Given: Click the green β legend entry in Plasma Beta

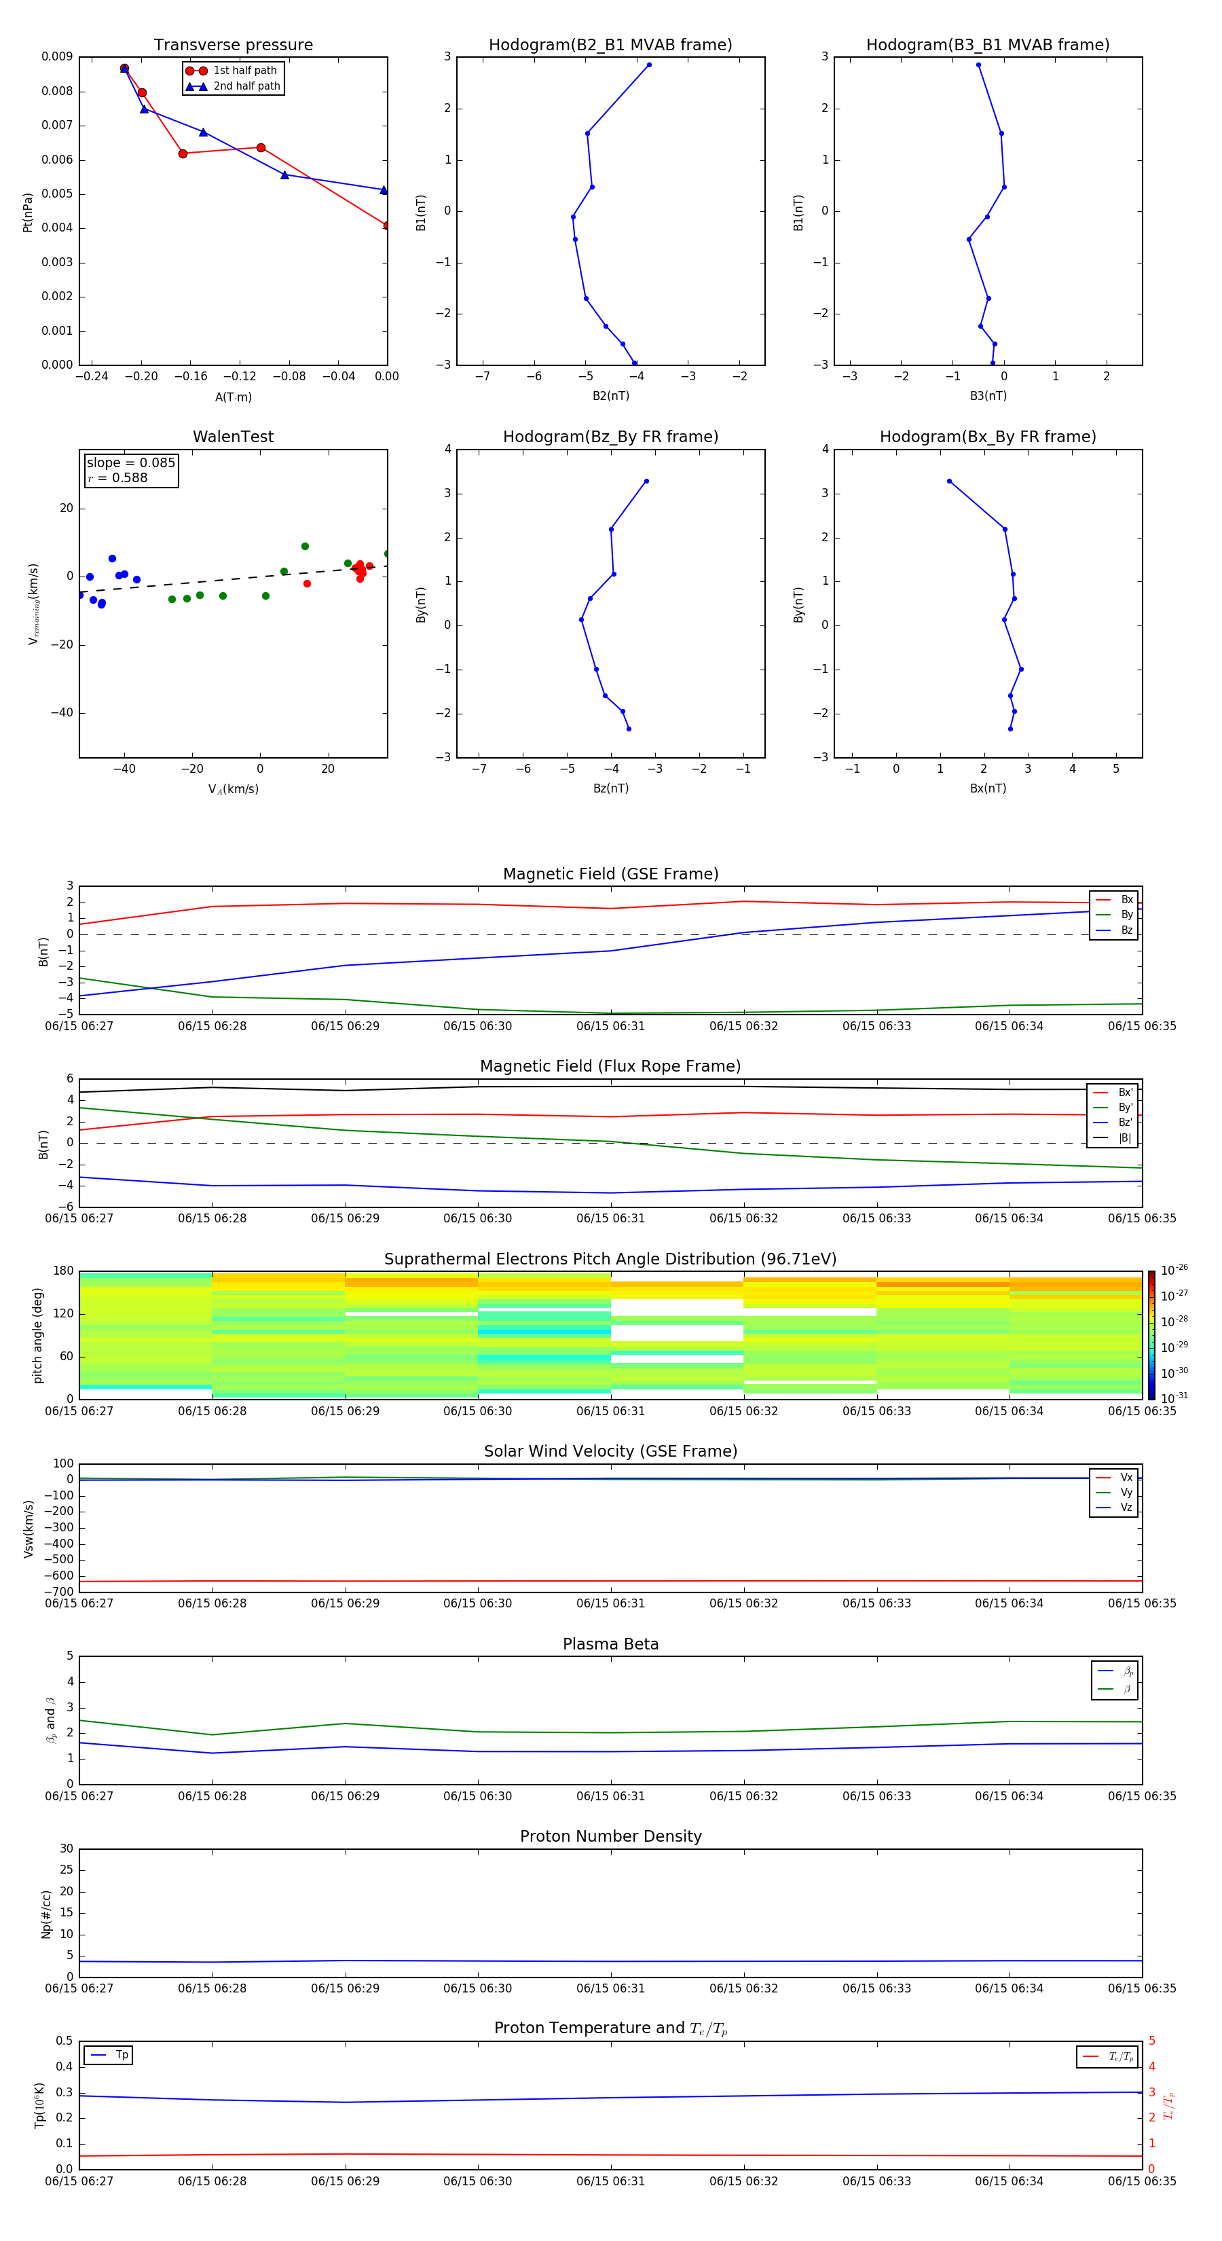Looking at the screenshot, I should click(x=1114, y=1689).
